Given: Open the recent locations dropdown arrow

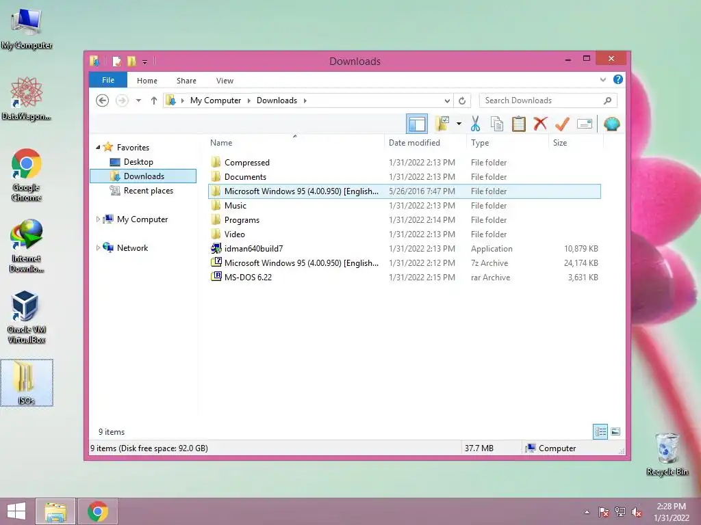Looking at the screenshot, I should click(x=138, y=100).
